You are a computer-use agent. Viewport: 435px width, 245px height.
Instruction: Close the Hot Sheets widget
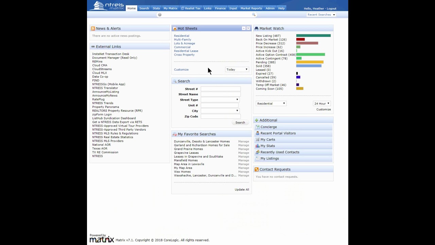(248, 28)
